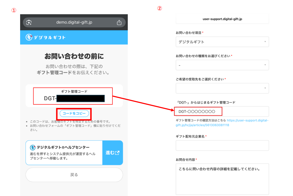Screen dimensions: 293x196
Task: Click the 進むを押すとシステム提供元が運営する description text
Action: 63,156
